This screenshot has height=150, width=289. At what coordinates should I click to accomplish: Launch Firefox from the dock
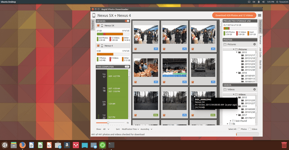point(22,145)
